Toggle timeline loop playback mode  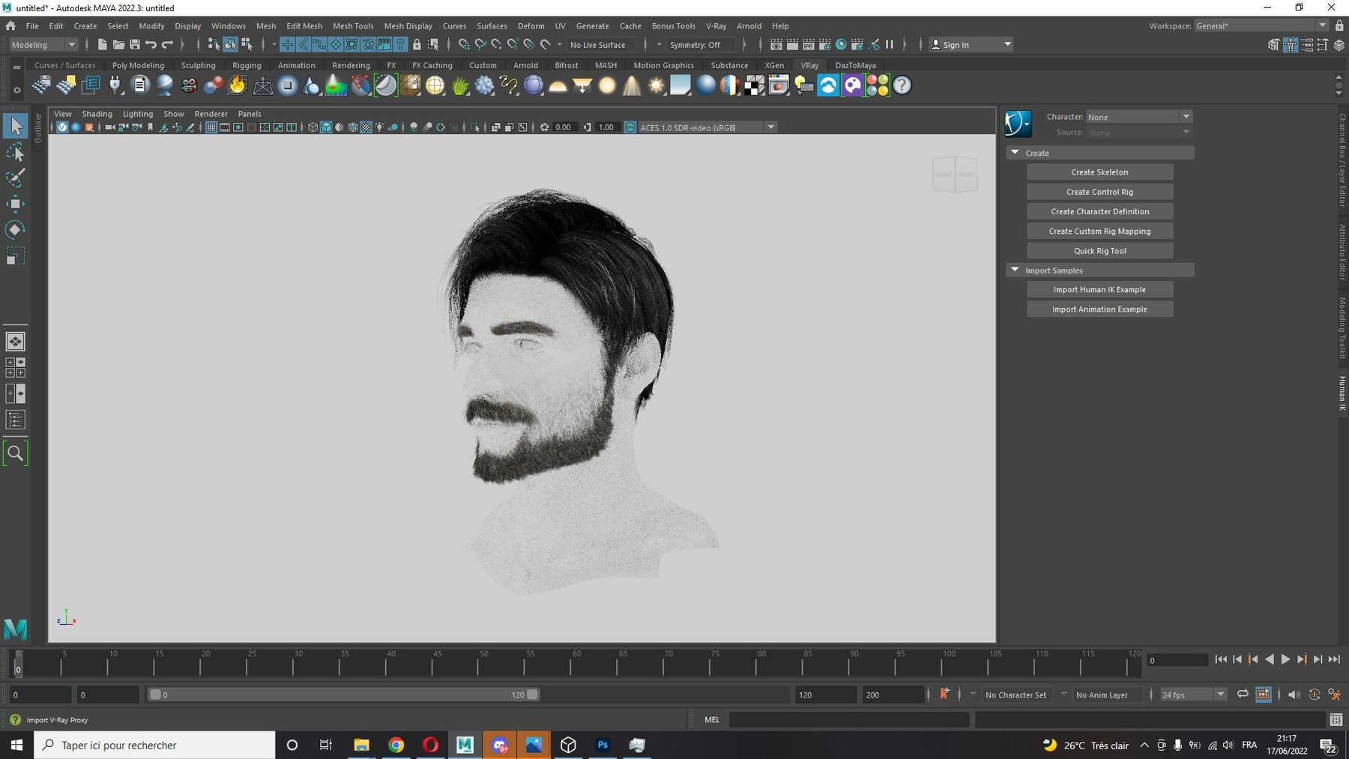(x=1243, y=695)
